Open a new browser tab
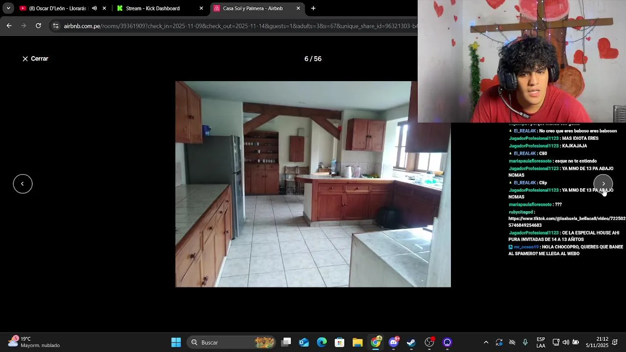This screenshot has height=352, width=626. click(x=313, y=8)
